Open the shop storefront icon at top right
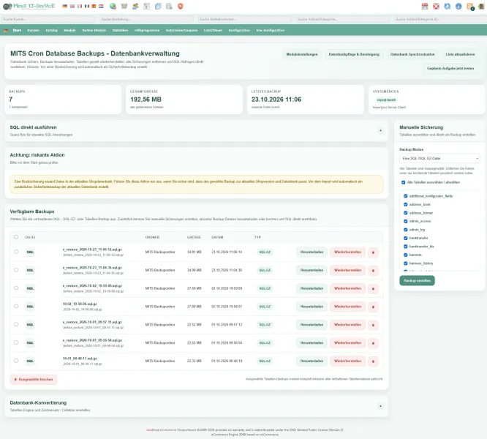 pos(425,6)
